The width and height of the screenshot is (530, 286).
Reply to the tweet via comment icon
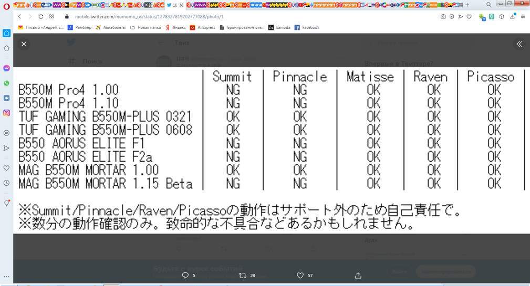[185, 275]
